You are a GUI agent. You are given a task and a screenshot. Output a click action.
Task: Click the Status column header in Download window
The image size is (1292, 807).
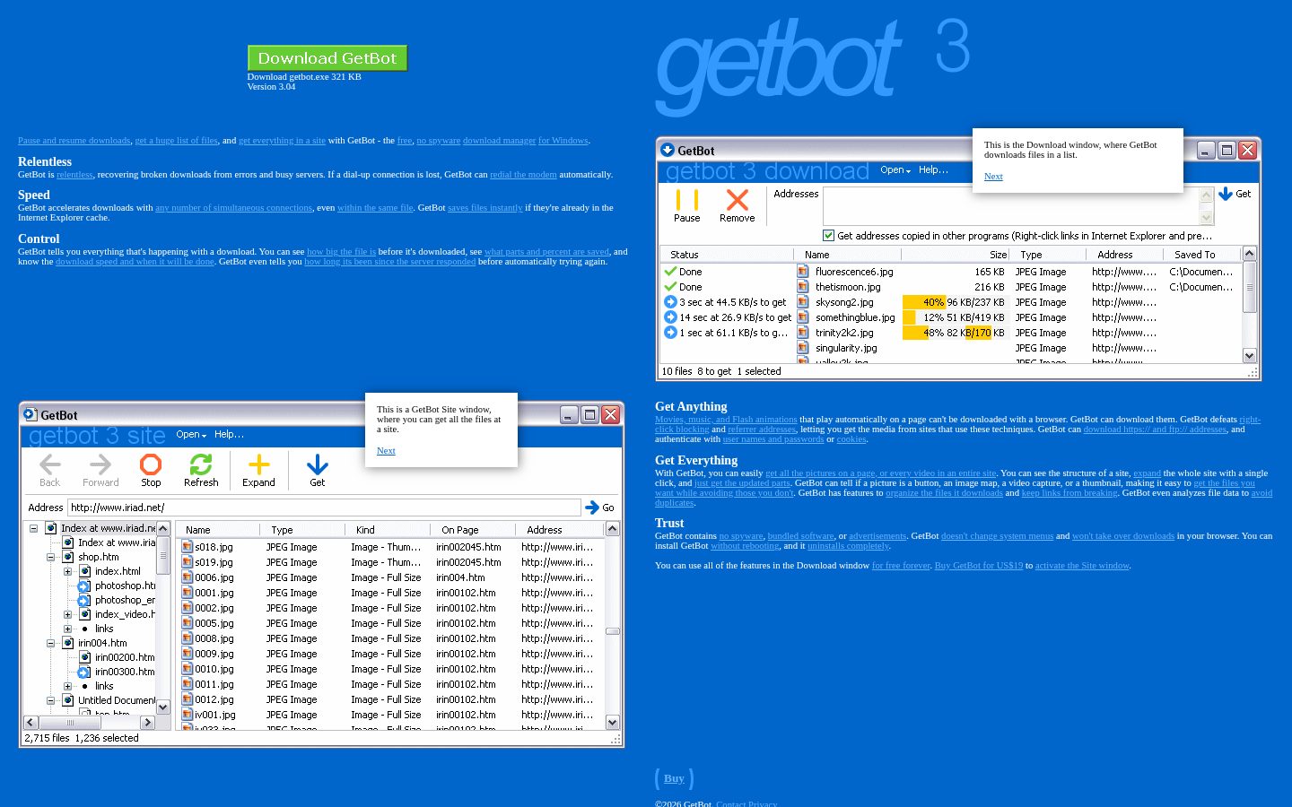(x=727, y=255)
